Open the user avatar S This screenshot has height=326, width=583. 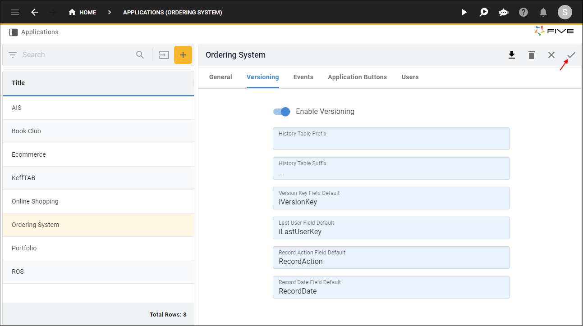click(x=565, y=12)
